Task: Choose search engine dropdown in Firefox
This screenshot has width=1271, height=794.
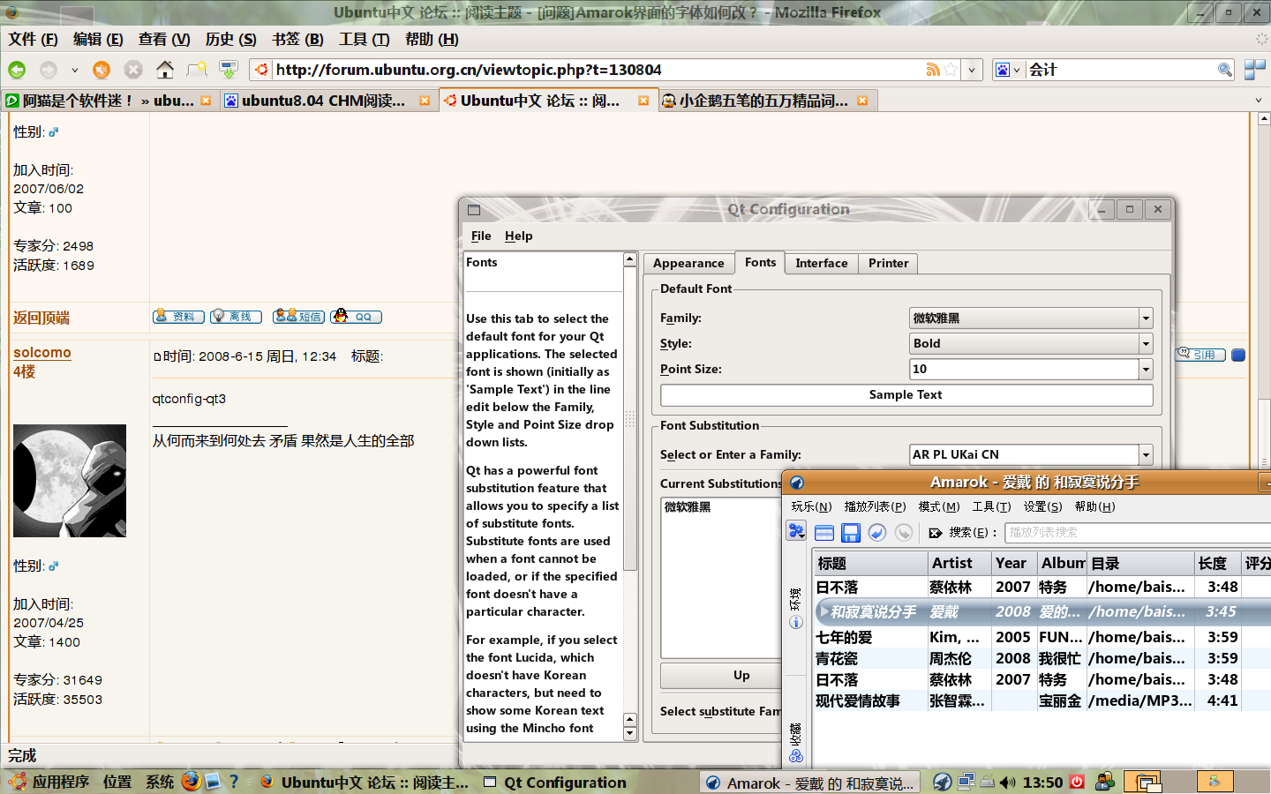Action: point(1008,70)
